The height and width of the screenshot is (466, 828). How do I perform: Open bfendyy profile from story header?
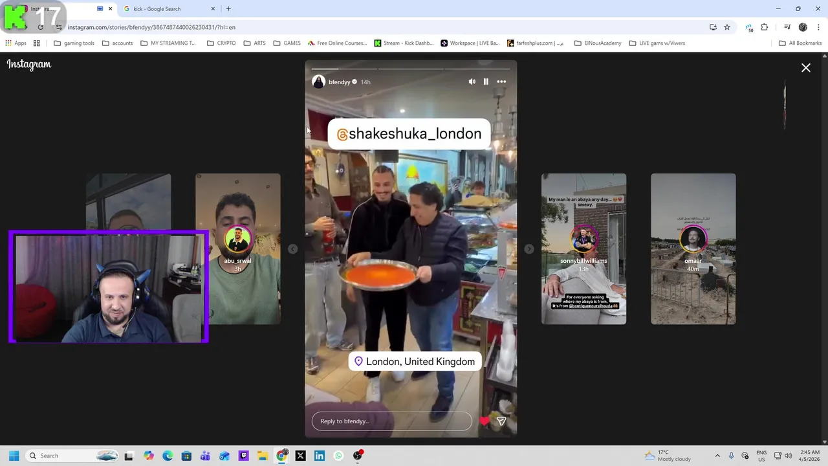tap(339, 82)
